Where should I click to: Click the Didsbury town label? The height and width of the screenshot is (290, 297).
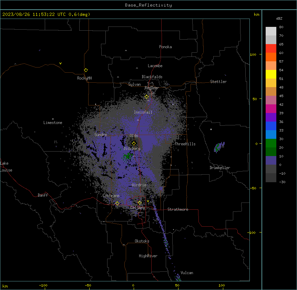[132, 148]
